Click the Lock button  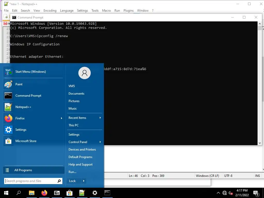point(74,181)
